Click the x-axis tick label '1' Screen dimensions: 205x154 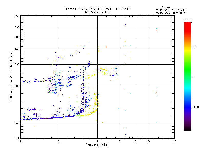[20, 141]
